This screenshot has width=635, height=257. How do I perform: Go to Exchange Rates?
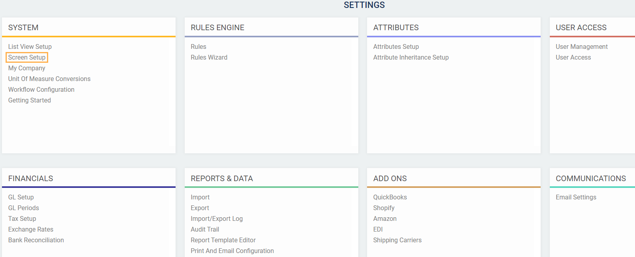click(x=31, y=229)
